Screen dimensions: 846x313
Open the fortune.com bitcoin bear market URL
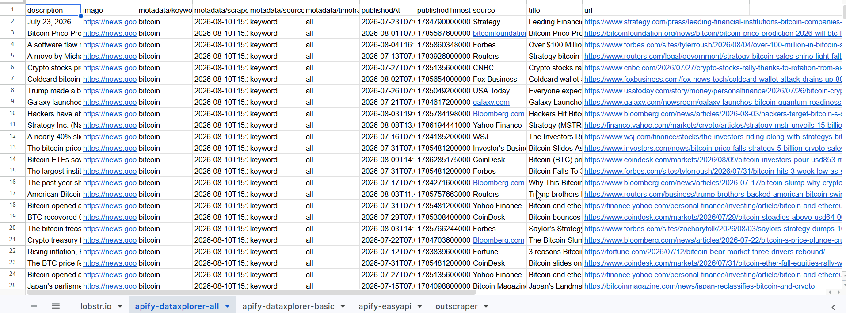pyautogui.click(x=705, y=252)
